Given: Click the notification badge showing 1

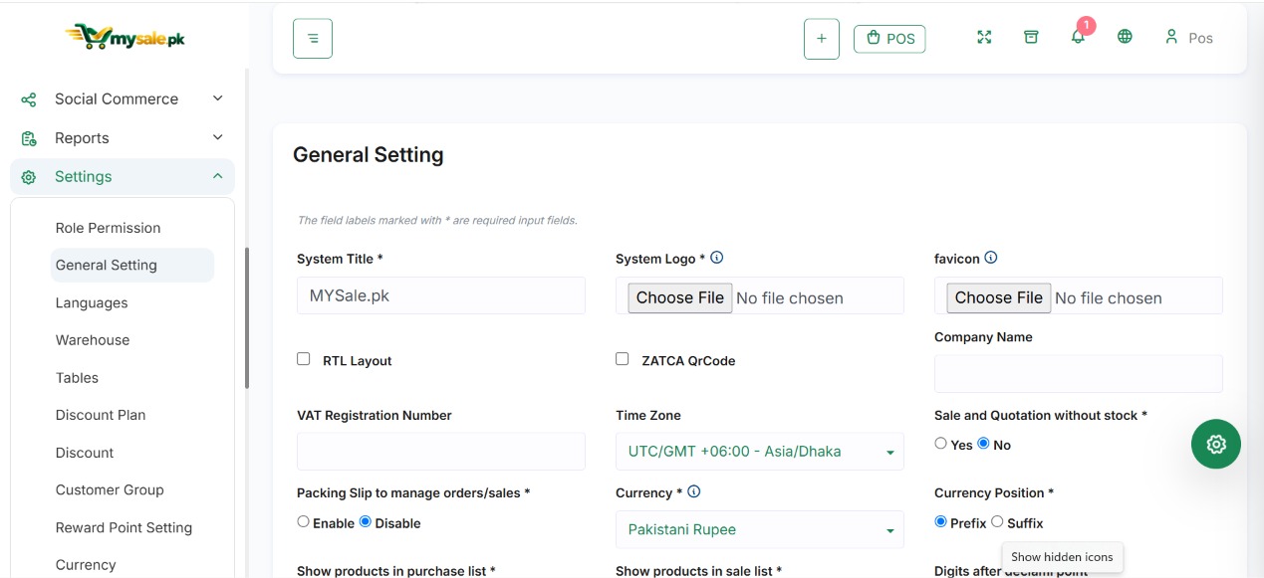Looking at the screenshot, I should pos(1086,26).
